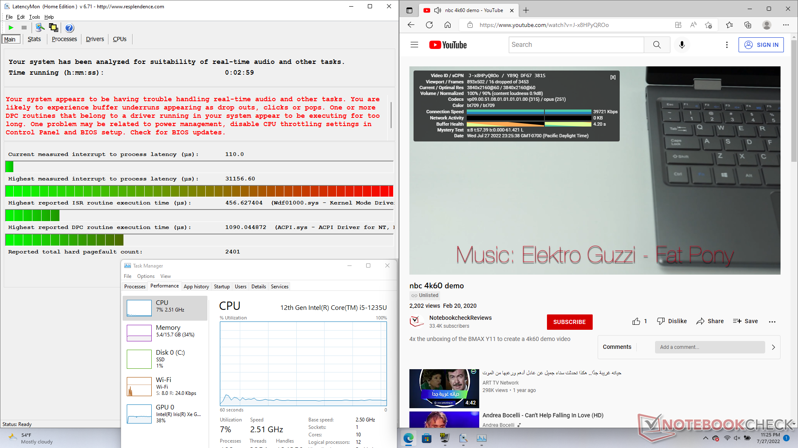
Task: Open Edge Collections icon
Action: [x=748, y=25]
